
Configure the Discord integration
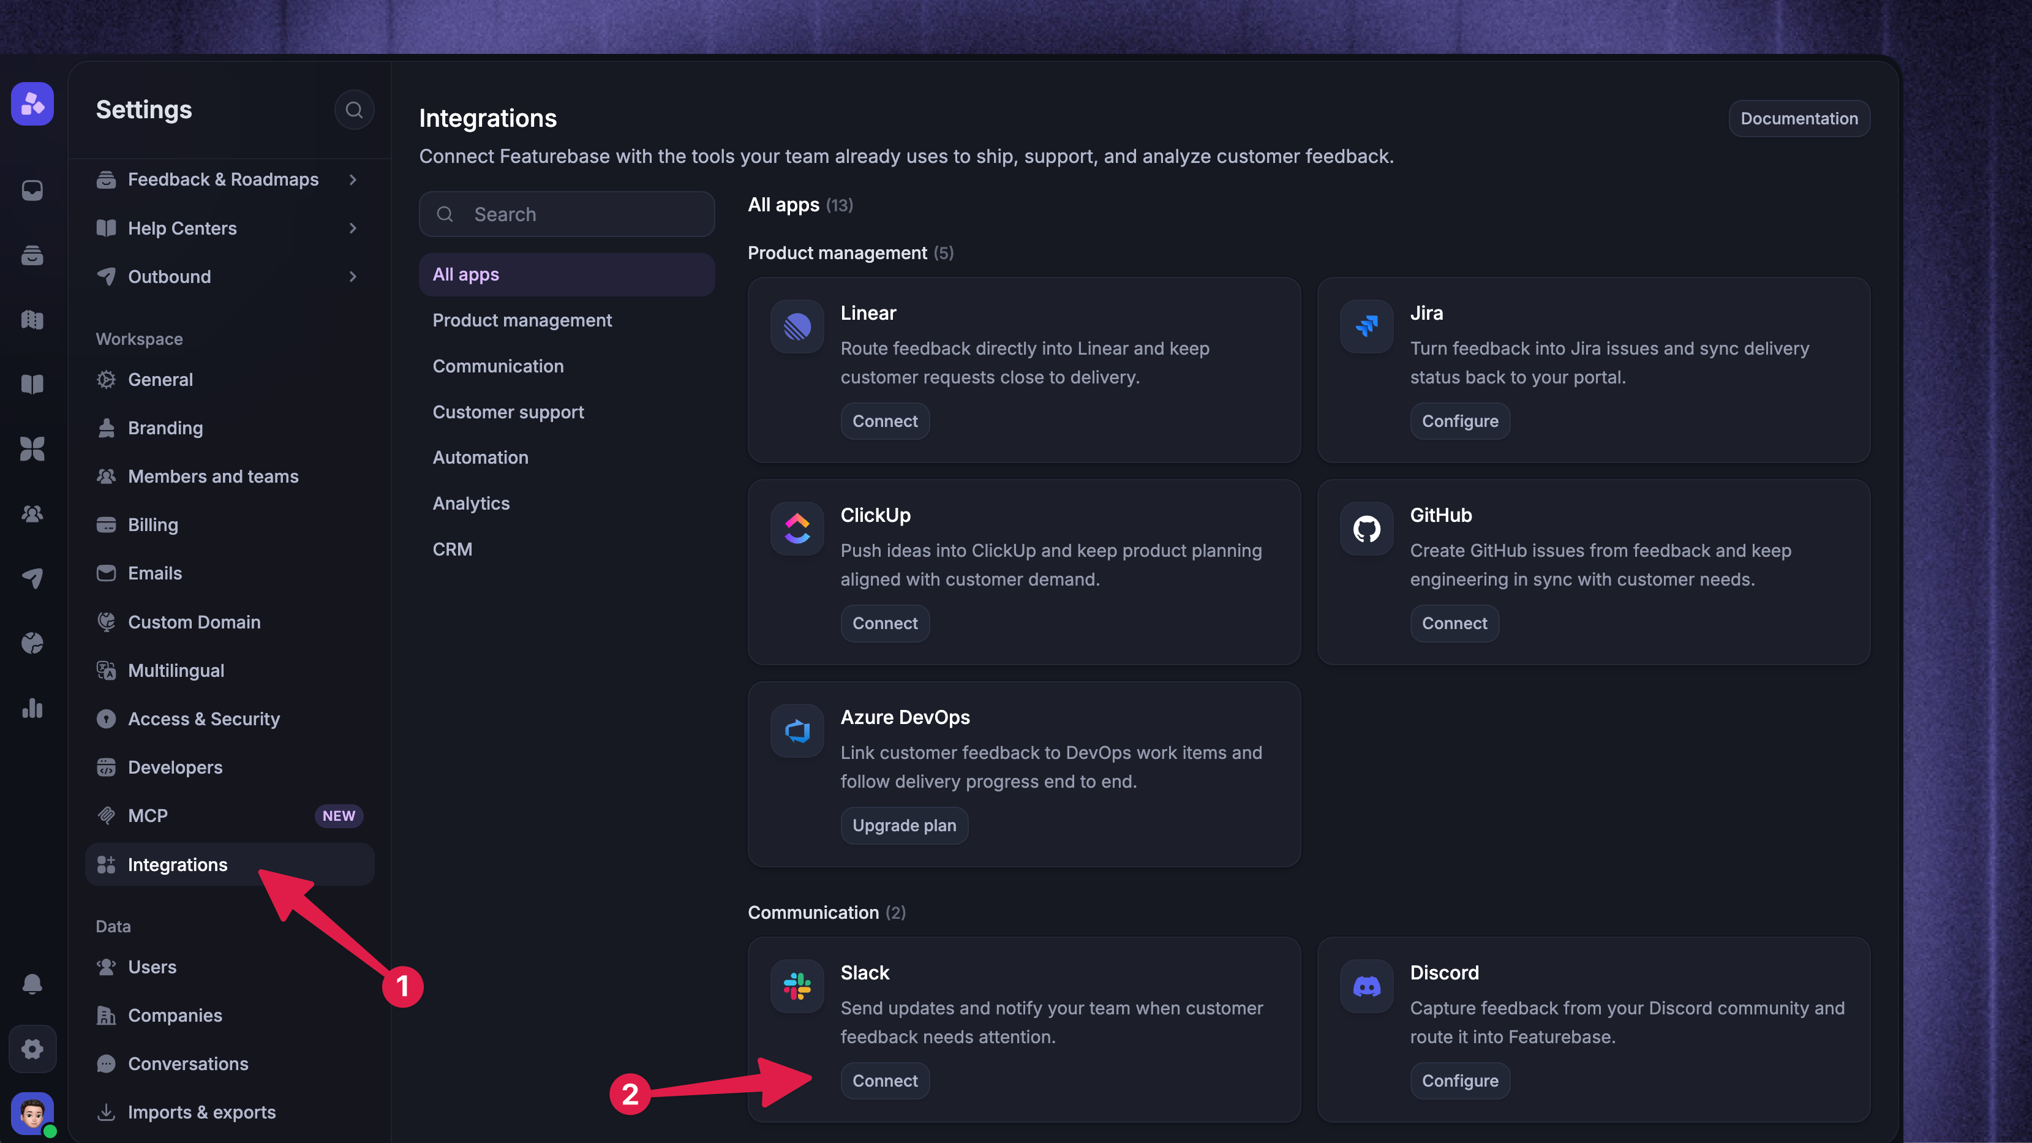coord(1460,1081)
